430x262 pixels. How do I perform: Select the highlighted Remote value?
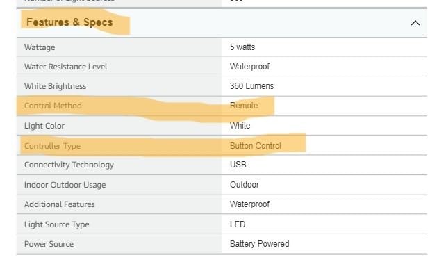pyautogui.click(x=244, y=106)
